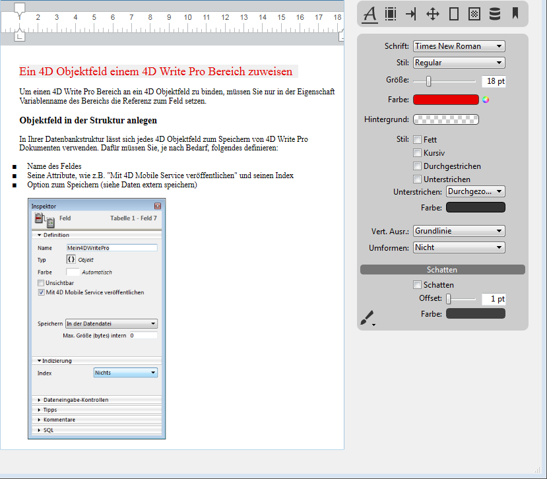Open the database stack icon panel
Viewport: 547px width, 479px height.
click(x=494, y=14)
